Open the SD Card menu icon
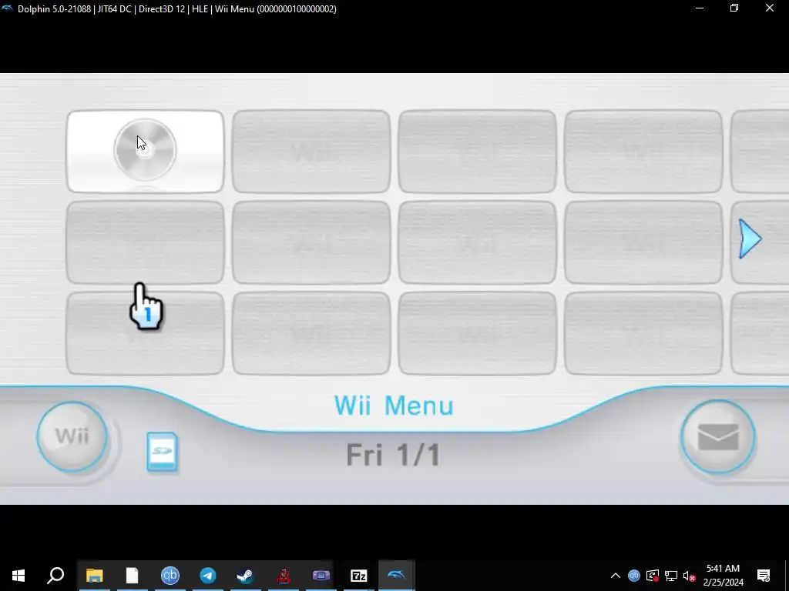This screenshot has width=789, height=591. click(162, 451)
